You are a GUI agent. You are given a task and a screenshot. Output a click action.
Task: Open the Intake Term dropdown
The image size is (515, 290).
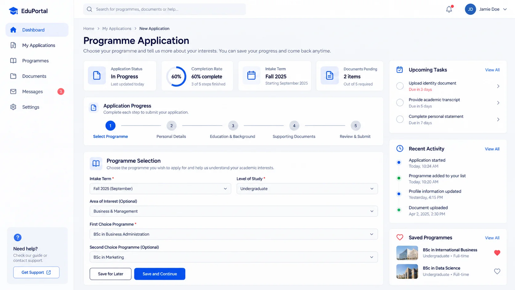coord(160,189)
